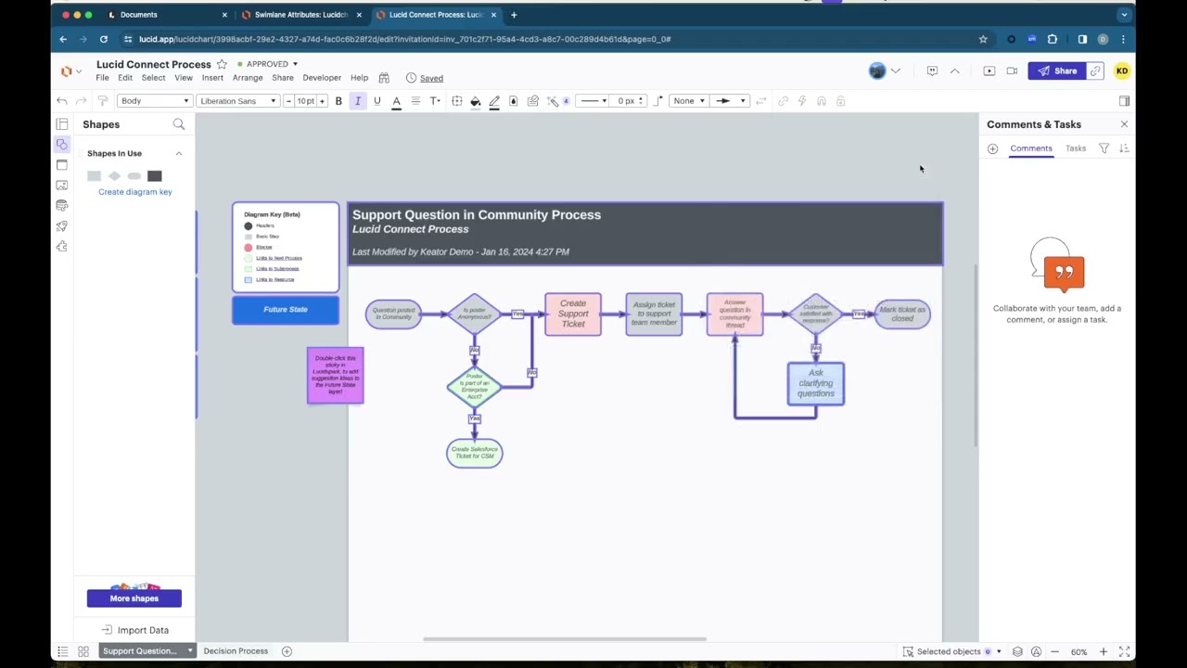This screenshot has height=668, width=1187.
Task: Click the binoculars find icon
Action: click(384, 78)
